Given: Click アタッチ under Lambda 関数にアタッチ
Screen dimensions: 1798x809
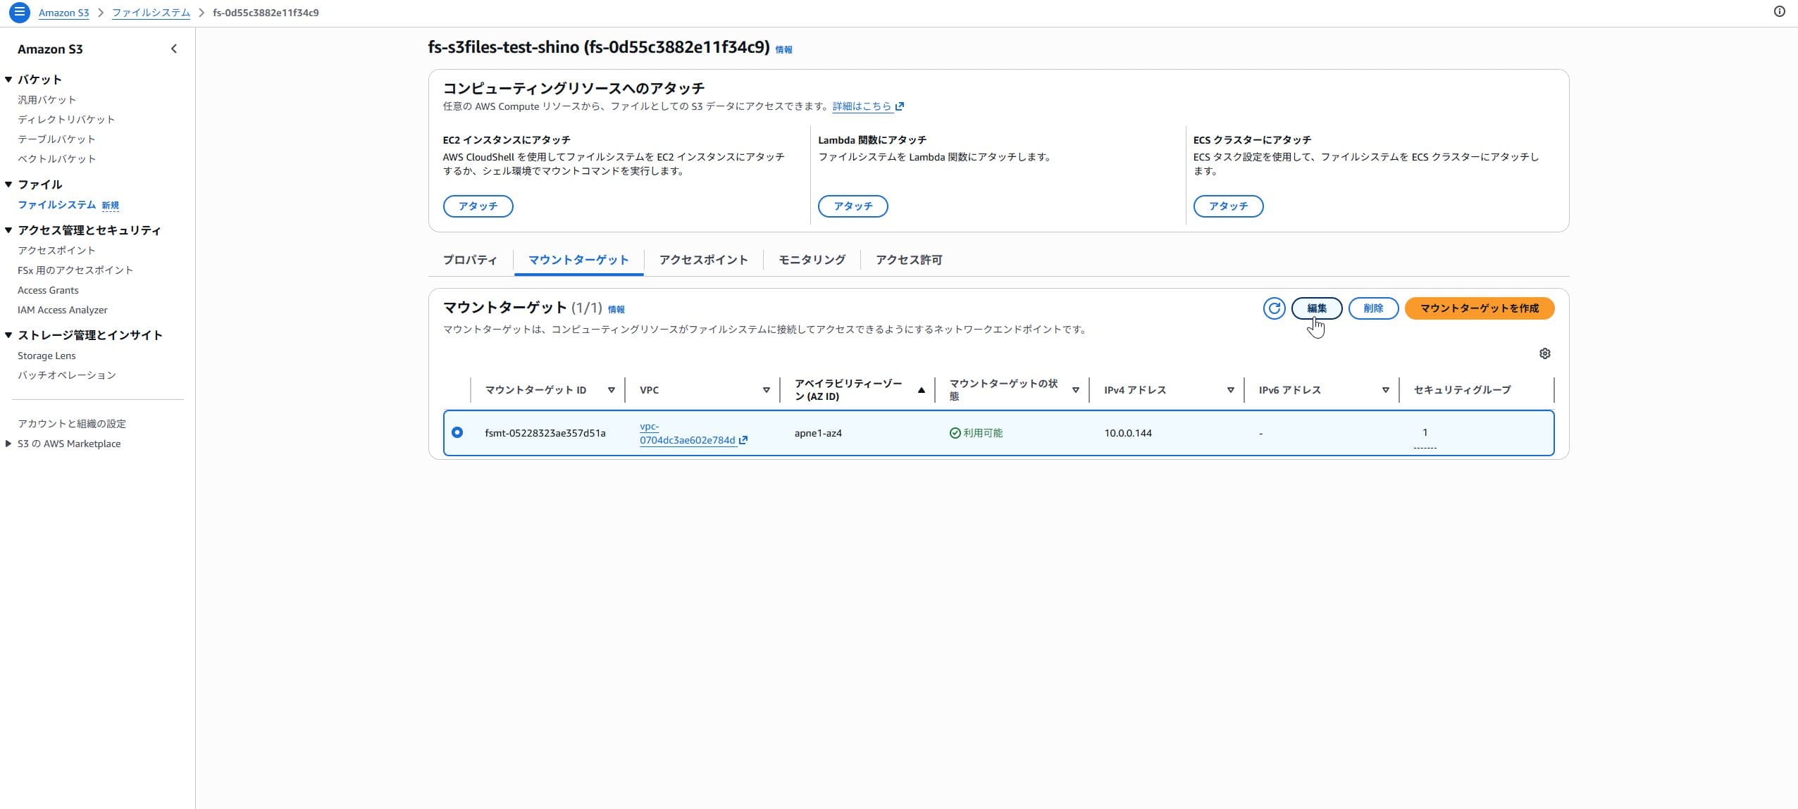Looking at the screenshot, I should click(x=852, y=206).
